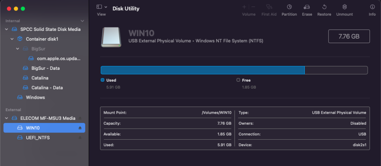Click the remove volume minus icon

click(x=253, y=7)
